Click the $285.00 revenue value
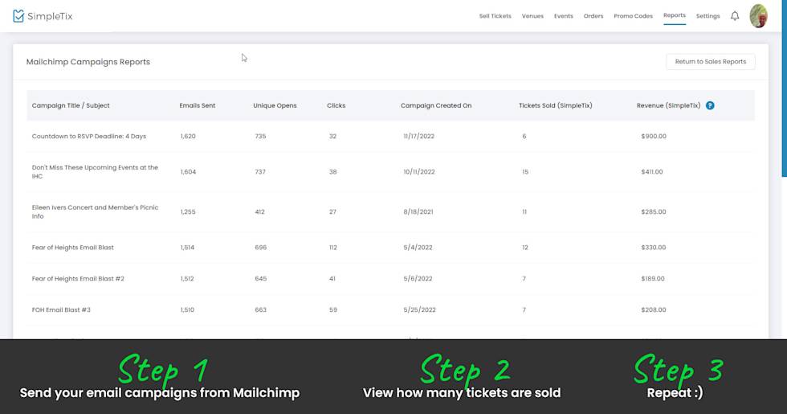Screen dimensions: 787x414 654,212
